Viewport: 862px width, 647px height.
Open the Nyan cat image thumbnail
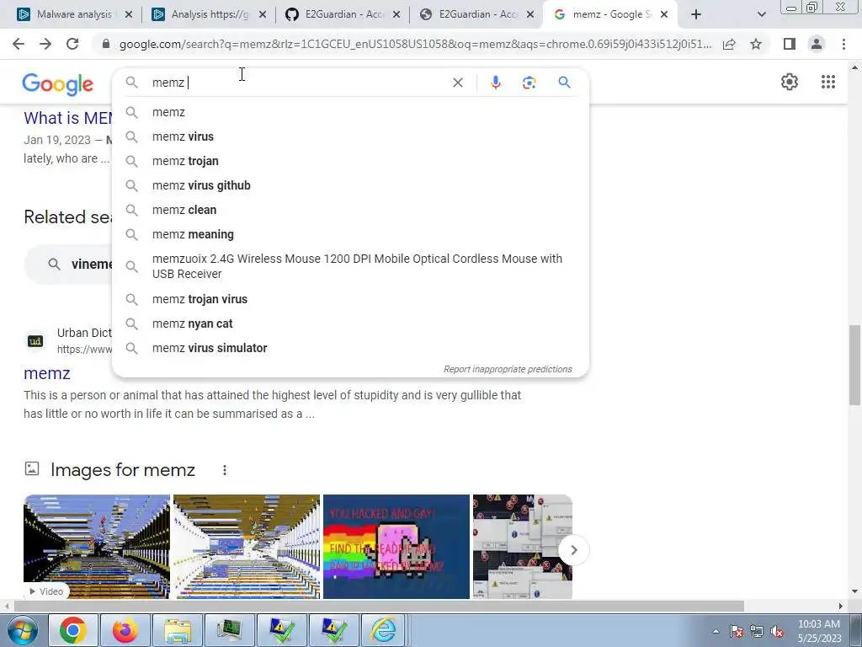(396, 546)
